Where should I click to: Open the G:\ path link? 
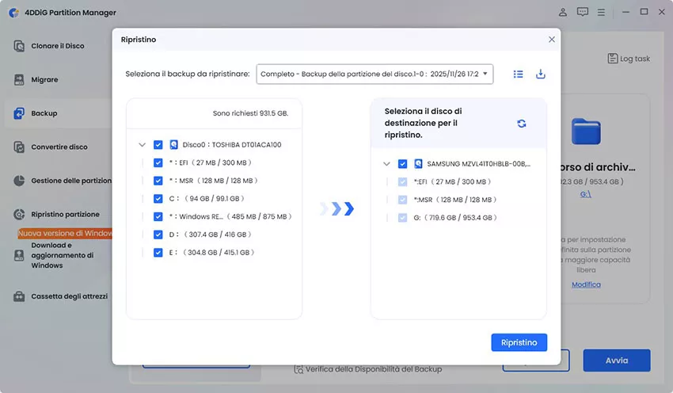(x=585, y=194)
